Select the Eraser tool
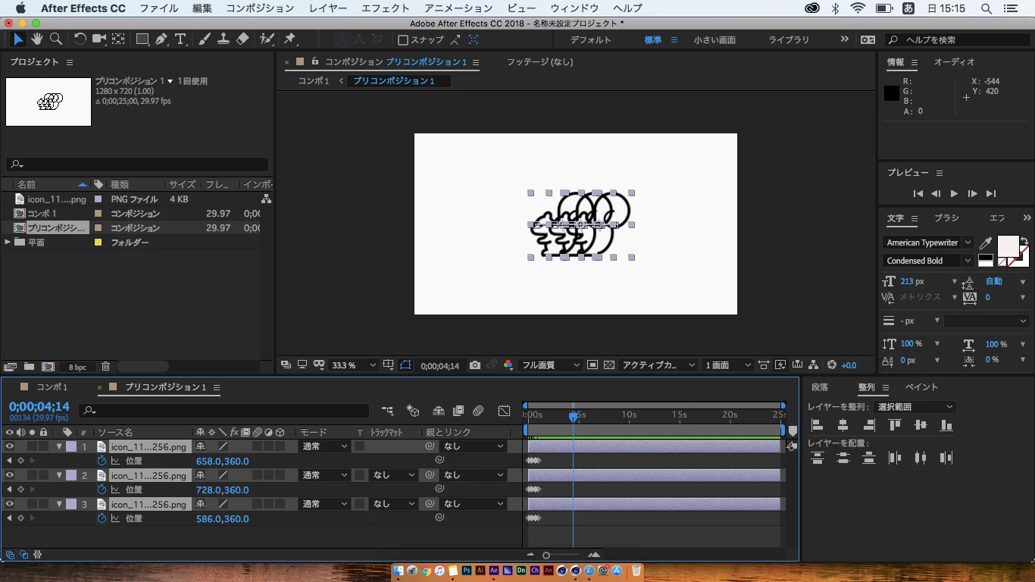The width and height of the screenshot is (1035, 582). click(x=242, y=39)
